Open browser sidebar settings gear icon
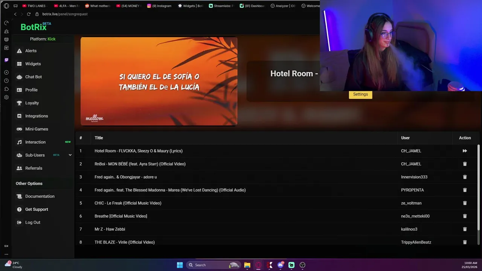Image resolution: width=482 pixels, height=271 pixels. point(6,97)
